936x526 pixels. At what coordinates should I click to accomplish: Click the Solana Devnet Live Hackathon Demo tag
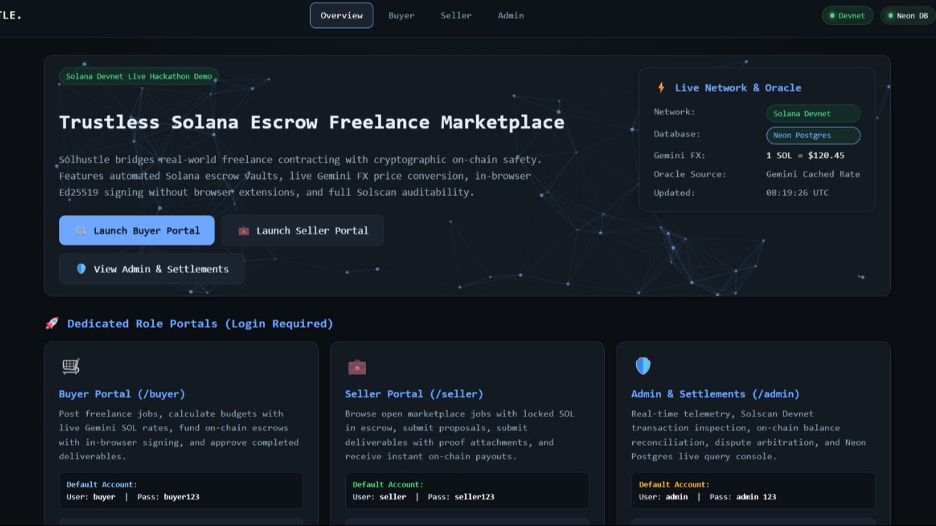[139, 76]
